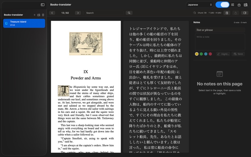Click the empty notes document icon

(x=220, y=74)
